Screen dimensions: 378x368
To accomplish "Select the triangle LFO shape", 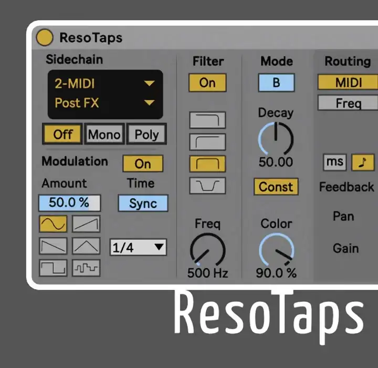I will click(86, 246).
